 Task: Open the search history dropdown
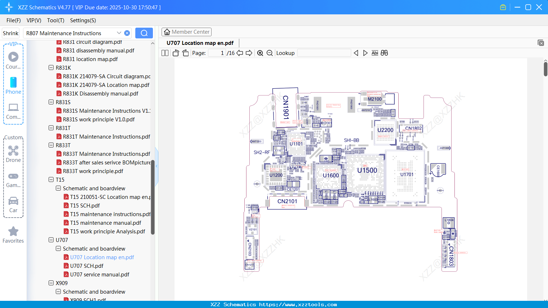point(119,33)
